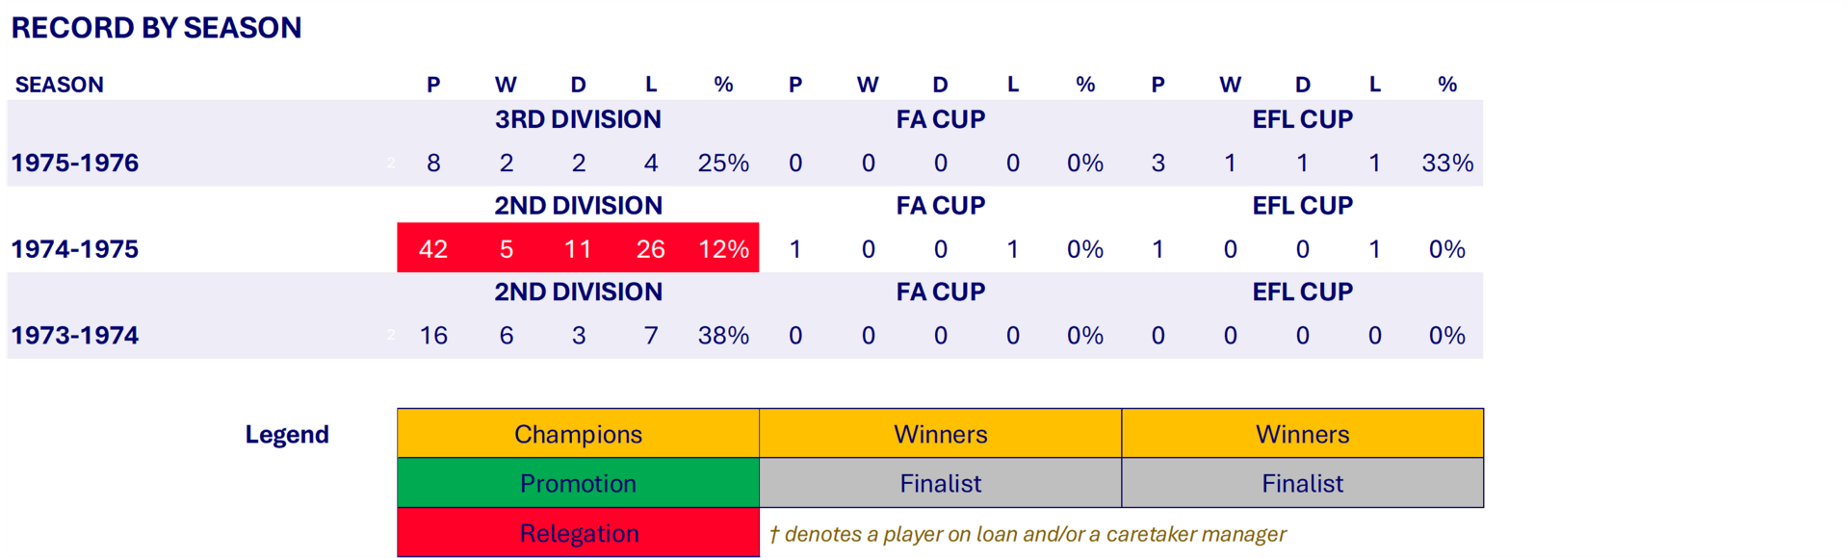Click the grey Finalist swatch under FA Cup
This screenshot has width=1847, height=558.
pos(940,483)
